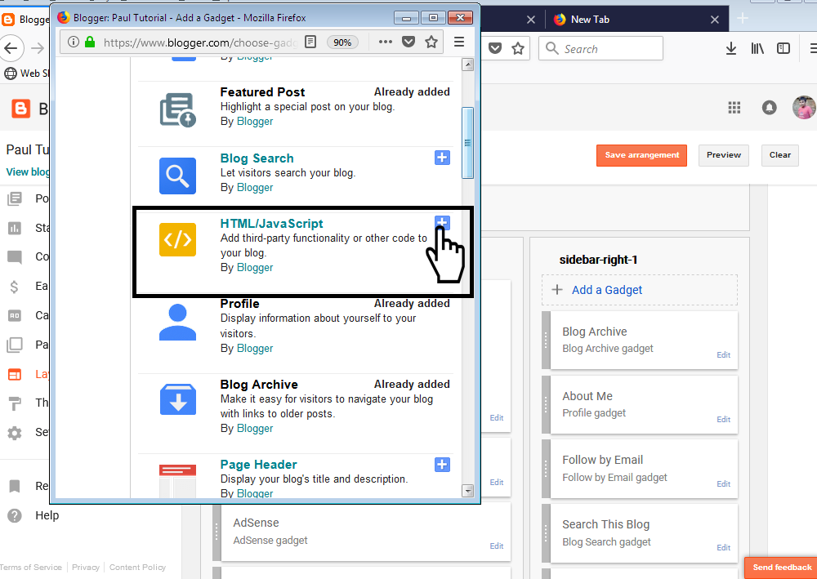Edit the Follow by Email gadget
Image resolution: width=817 pixels, height=579 pixels.
coord(723,483)
